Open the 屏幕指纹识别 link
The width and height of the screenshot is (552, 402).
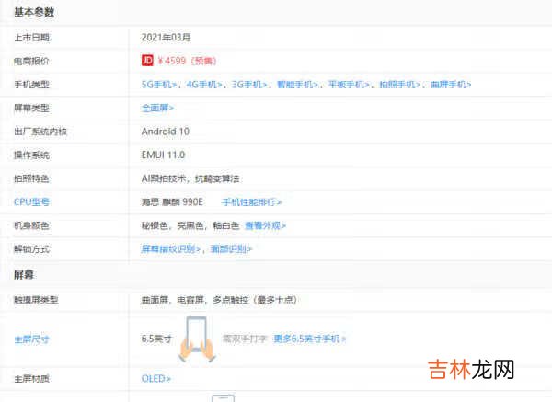(170, 248)
